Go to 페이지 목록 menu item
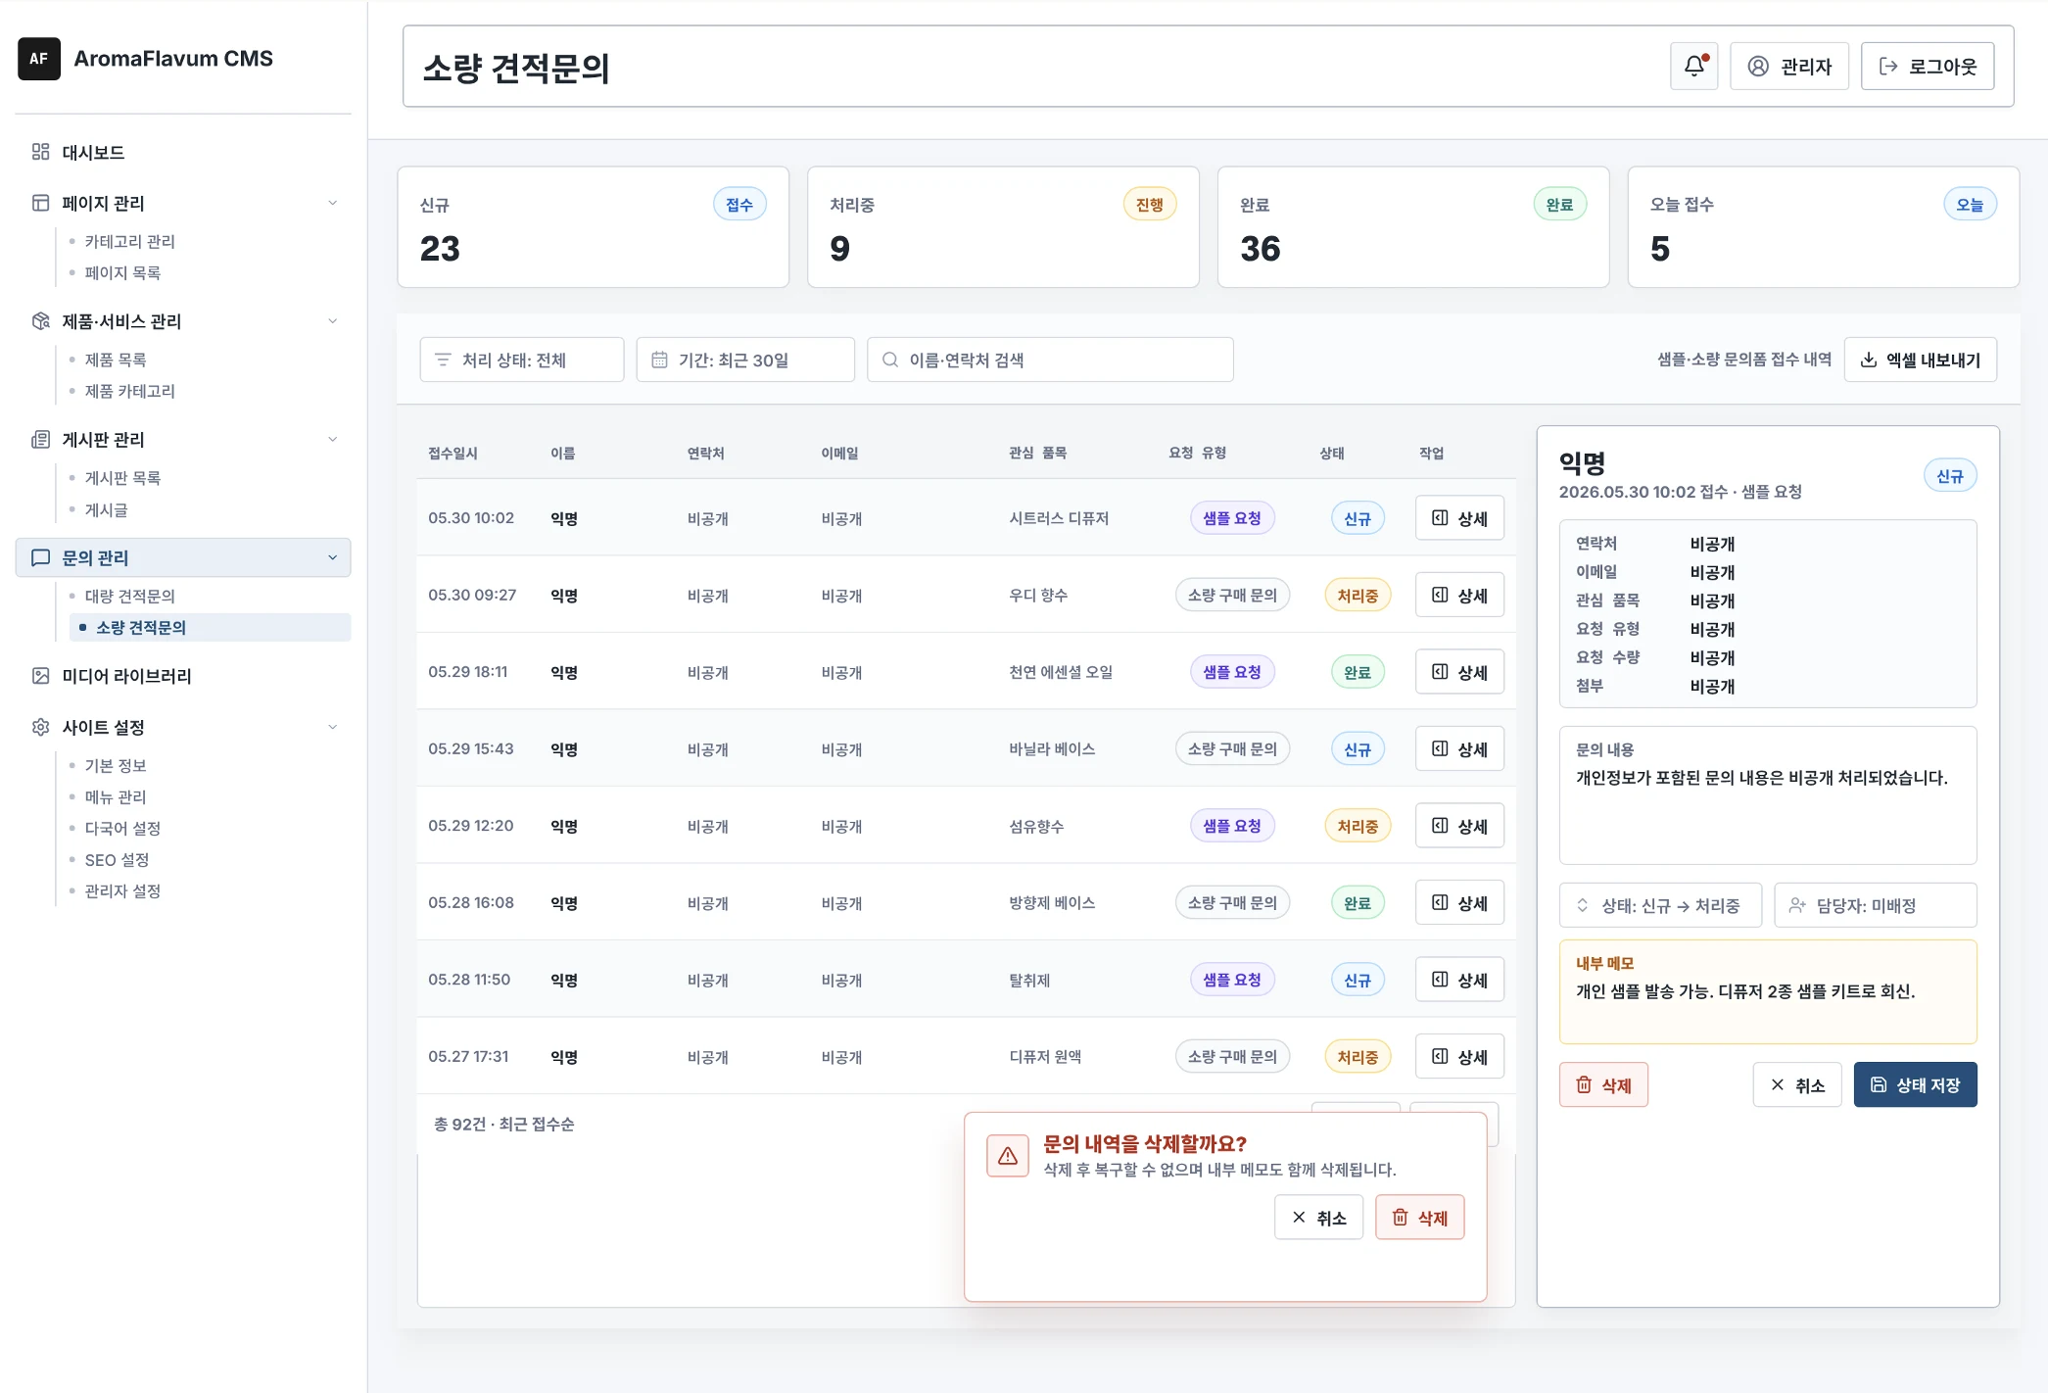2048x1393 pixels. point(122,272)
